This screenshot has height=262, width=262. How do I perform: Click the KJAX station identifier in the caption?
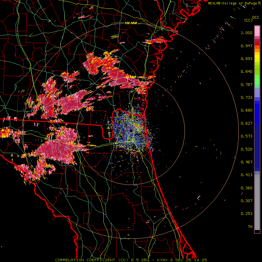(162, 260)
